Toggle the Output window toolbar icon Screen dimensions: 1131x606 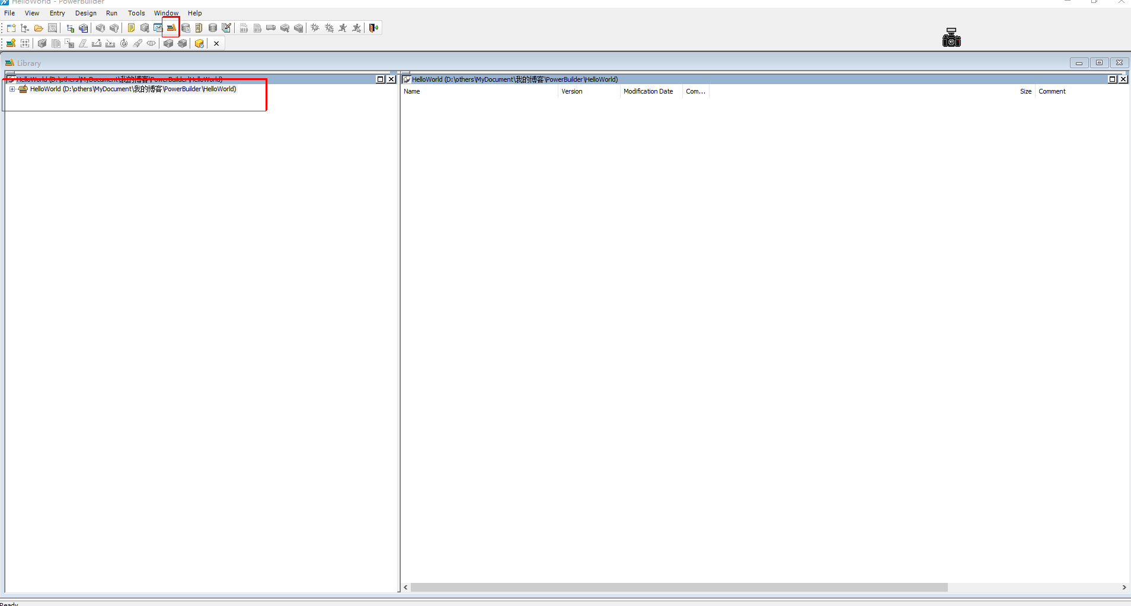(x=84, y=28)
